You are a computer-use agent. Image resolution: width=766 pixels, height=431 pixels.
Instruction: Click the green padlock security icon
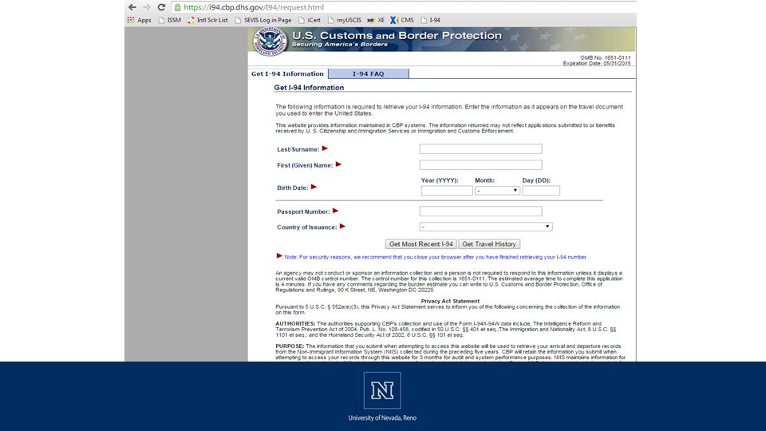coord(178,7)
